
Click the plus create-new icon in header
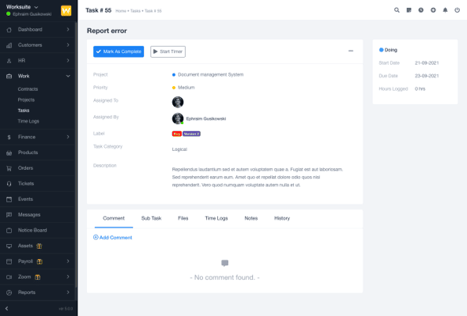433,10
